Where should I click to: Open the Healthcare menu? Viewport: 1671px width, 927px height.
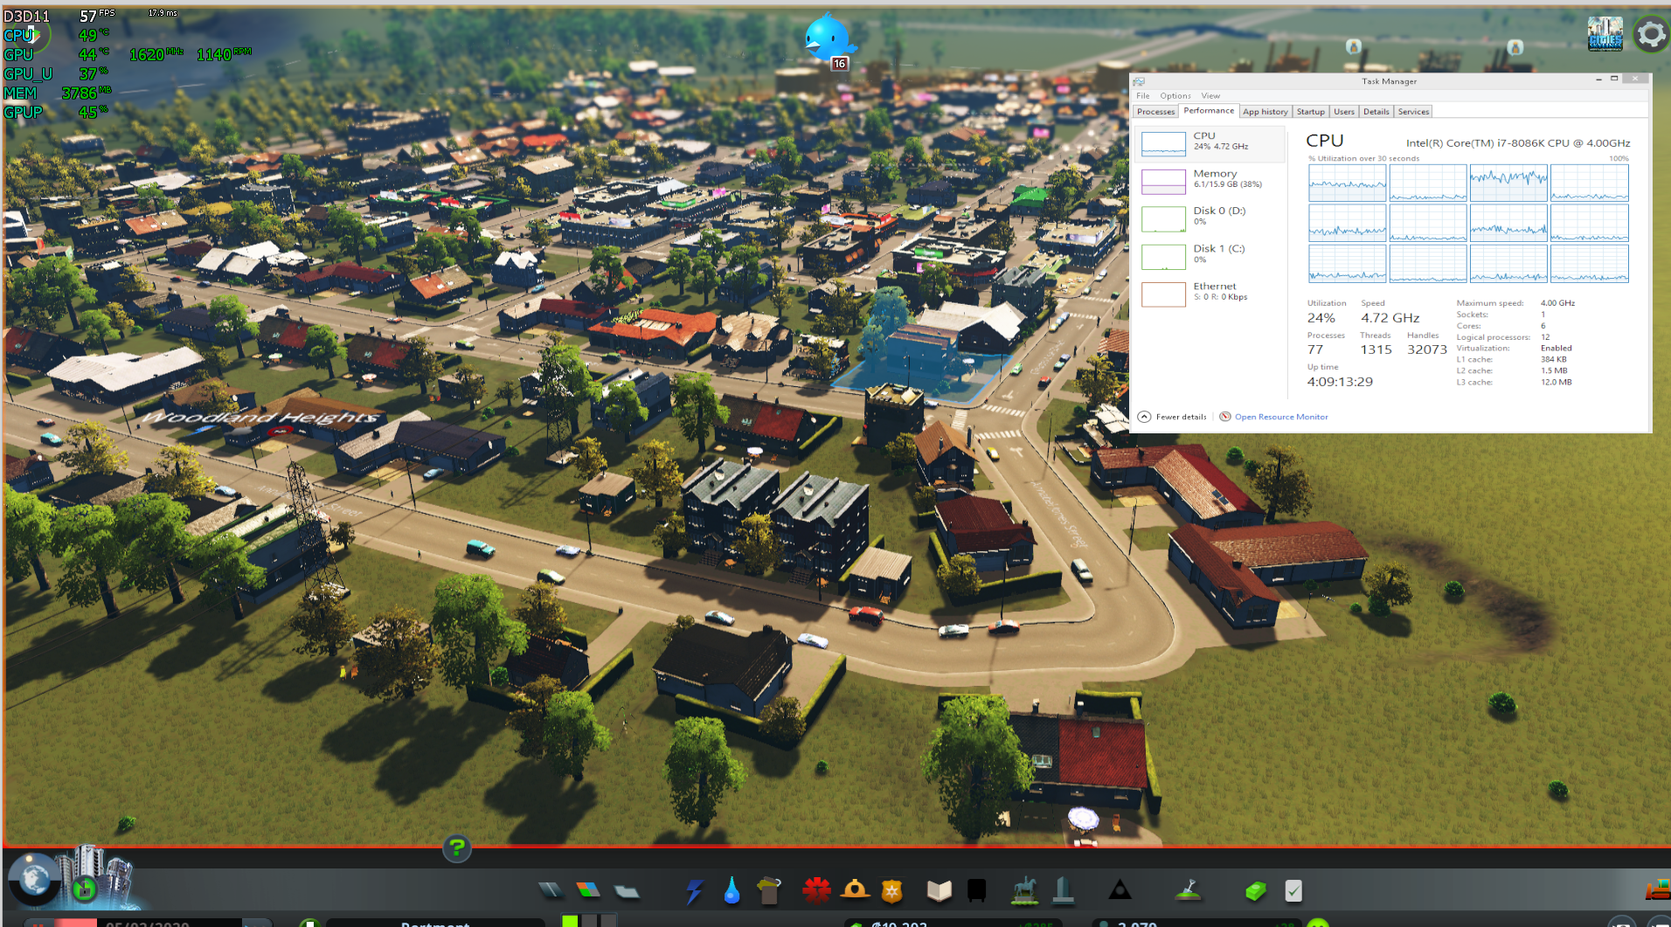coord(816,890)
